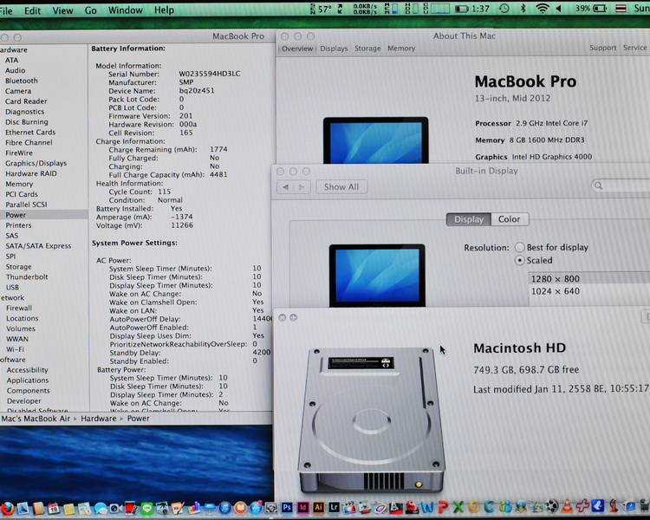Open the Trash in the Dock

645,505
